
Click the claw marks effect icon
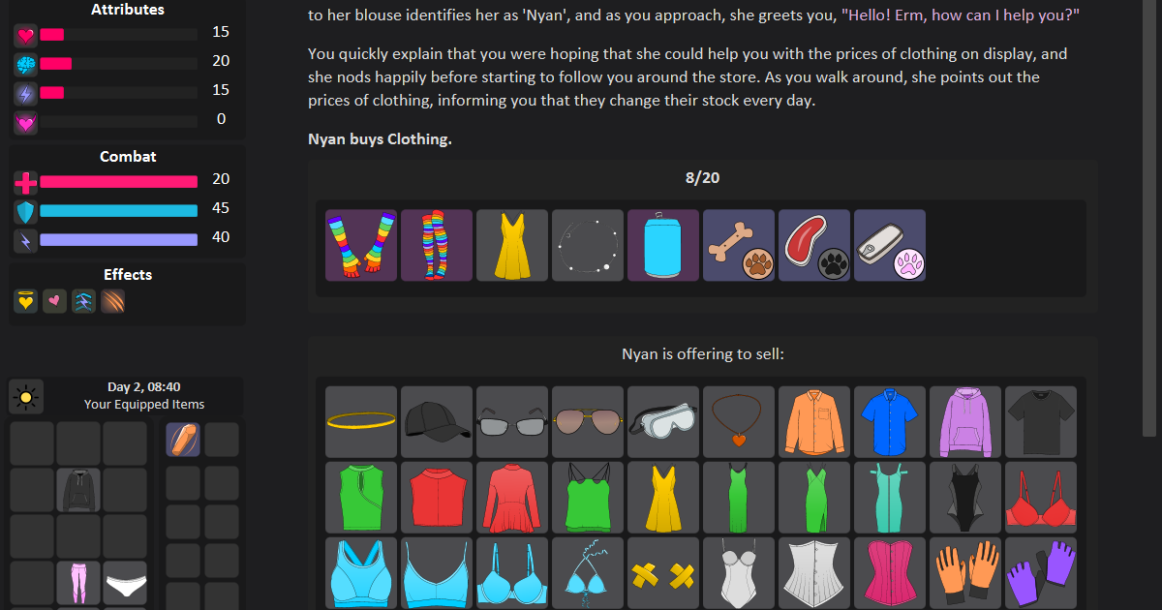[113, 301]
